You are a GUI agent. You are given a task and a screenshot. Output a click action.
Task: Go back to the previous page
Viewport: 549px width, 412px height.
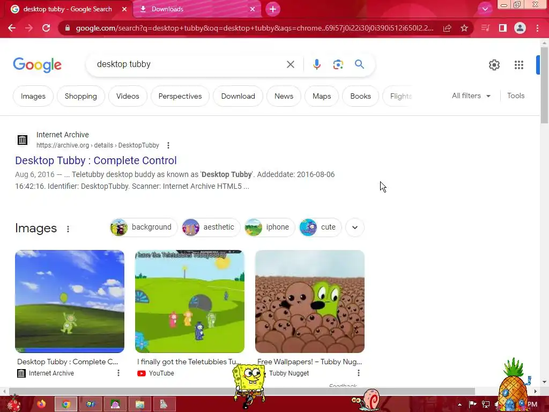tap(12, 28)
